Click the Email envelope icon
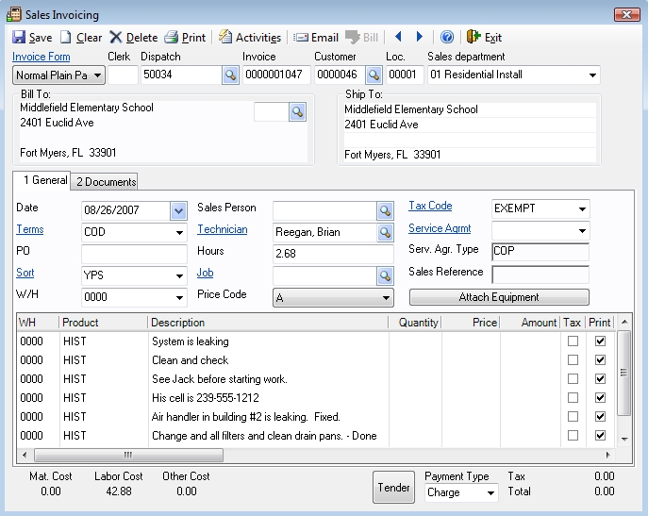 point(301,38)
